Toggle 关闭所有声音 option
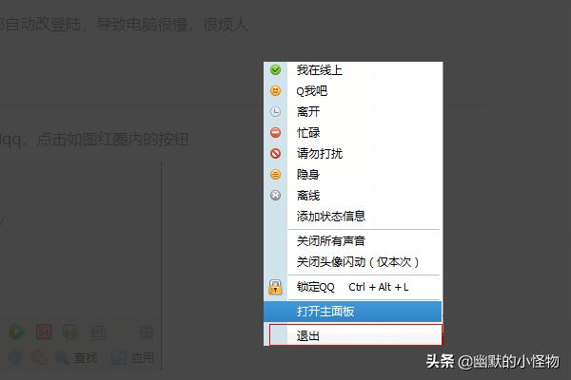This screenshot has height=380, width=571. 353,240
